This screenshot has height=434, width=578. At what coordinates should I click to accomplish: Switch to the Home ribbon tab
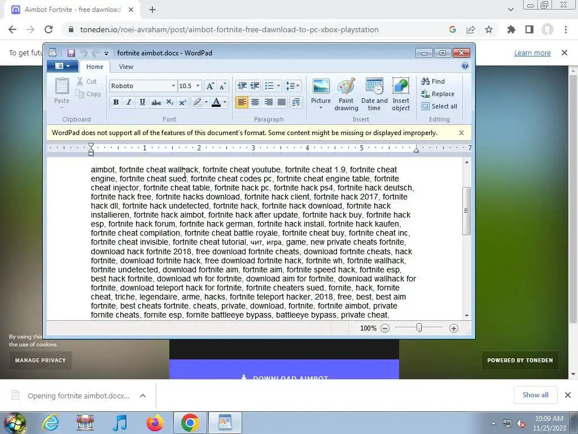coord(95,67)
